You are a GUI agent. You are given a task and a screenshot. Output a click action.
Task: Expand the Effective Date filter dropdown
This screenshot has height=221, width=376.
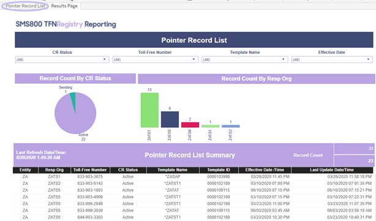tap(332, 59)
